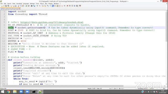
Task: Cut selection with the scissors icon
Action: 18,6
